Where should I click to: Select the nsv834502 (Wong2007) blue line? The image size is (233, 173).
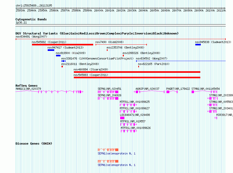tap(181, 61)
